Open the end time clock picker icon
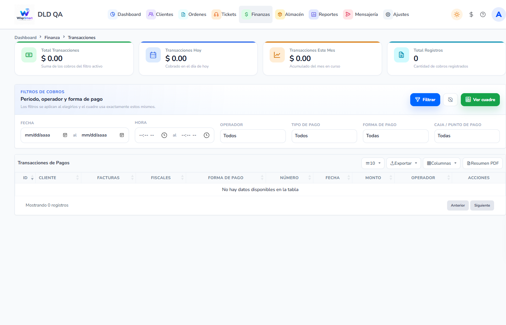506x325 pixels. coord(206,135)
